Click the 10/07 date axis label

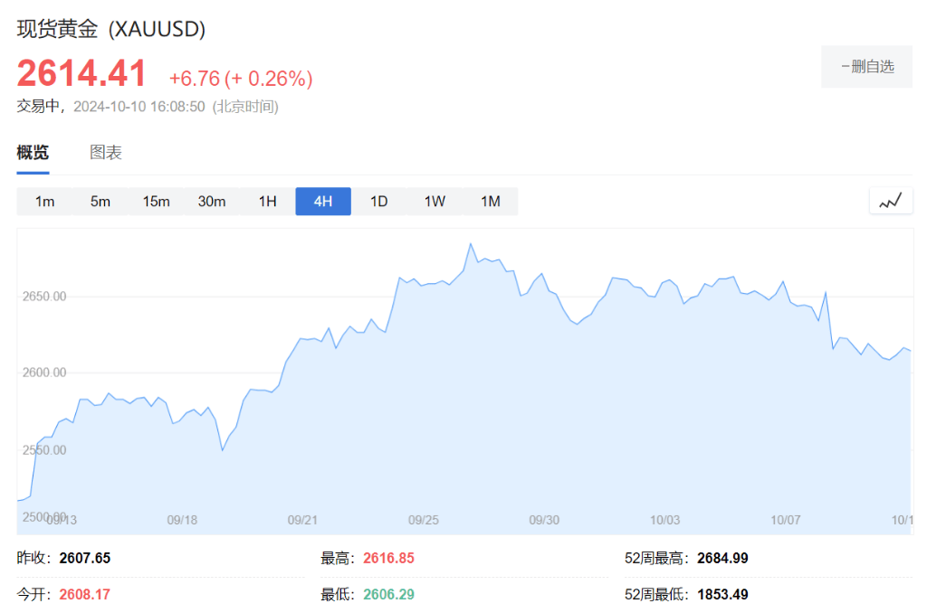tap(786, 520)
